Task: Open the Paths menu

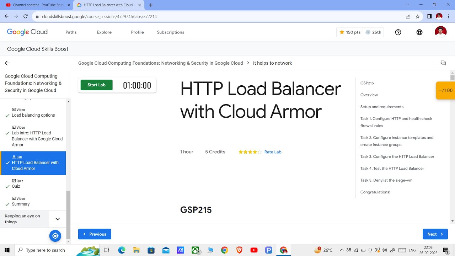Action: [x=71, y=32]
